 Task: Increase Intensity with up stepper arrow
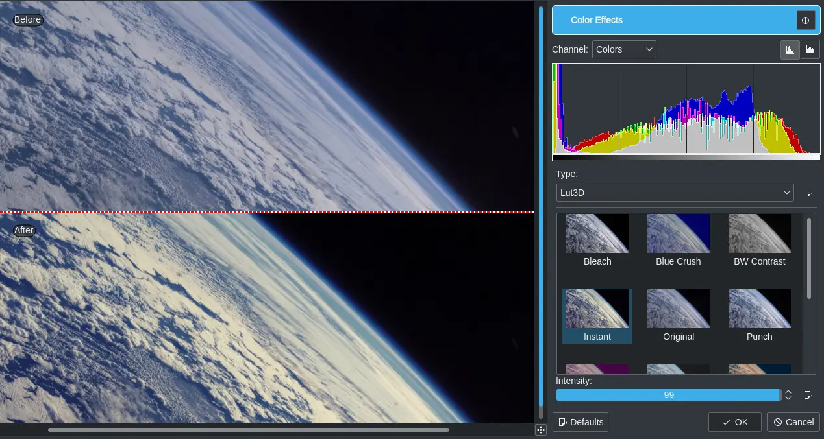[788, 392]
